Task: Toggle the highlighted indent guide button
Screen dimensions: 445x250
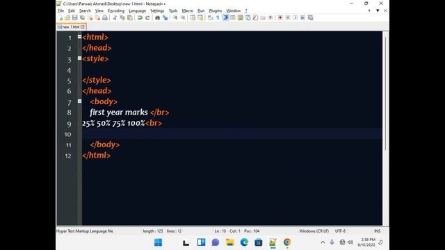Action: [x=225, y=17]
